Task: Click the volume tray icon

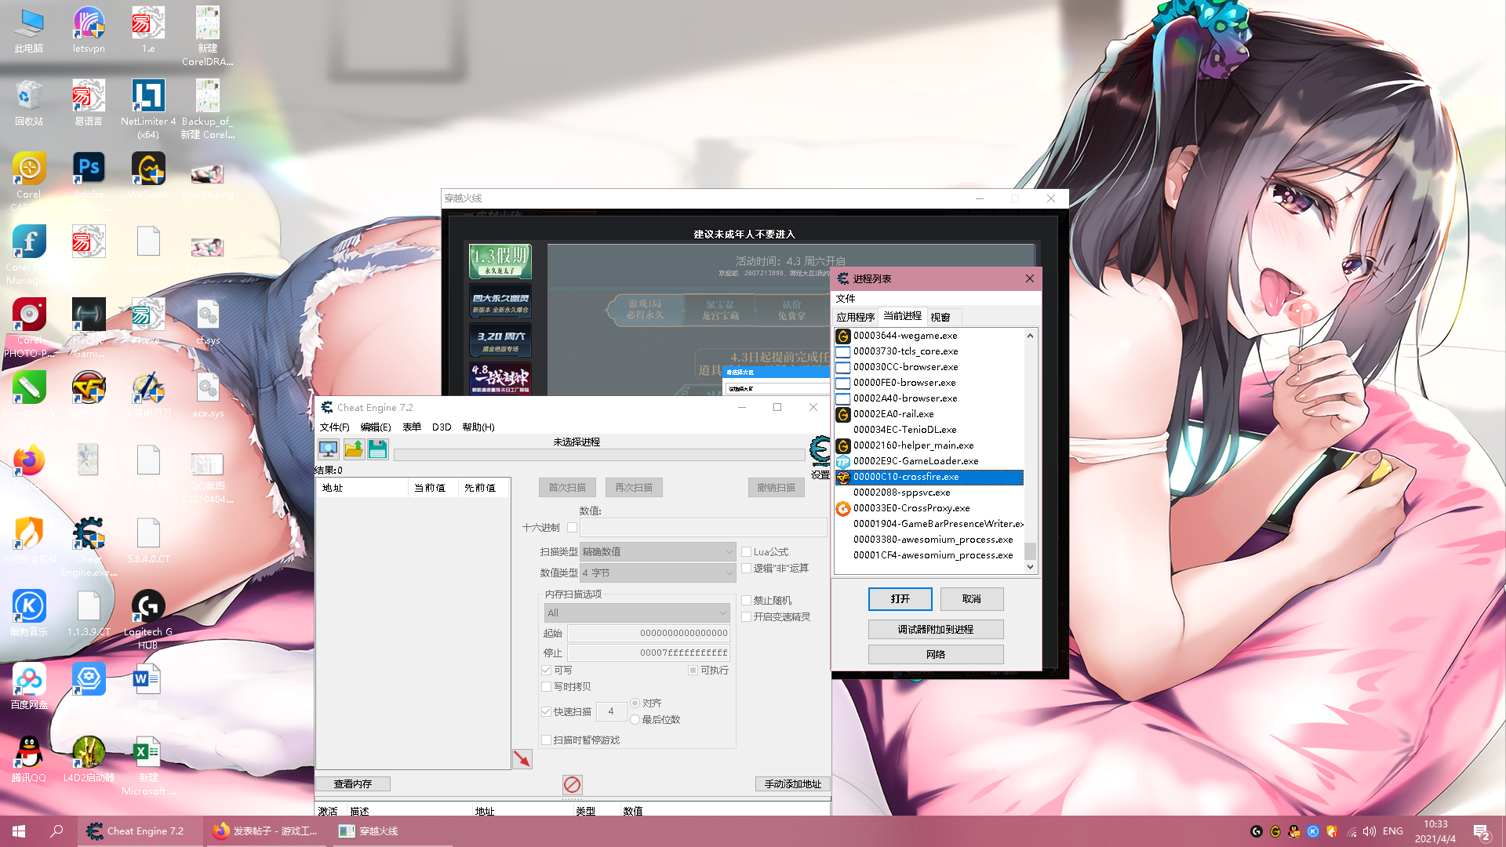Action: click(x=1369, y=831)
